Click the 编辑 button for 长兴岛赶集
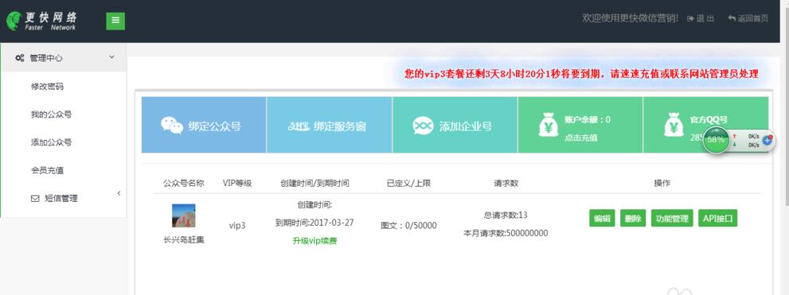The image size is (789, 295). tap(603, 219)
